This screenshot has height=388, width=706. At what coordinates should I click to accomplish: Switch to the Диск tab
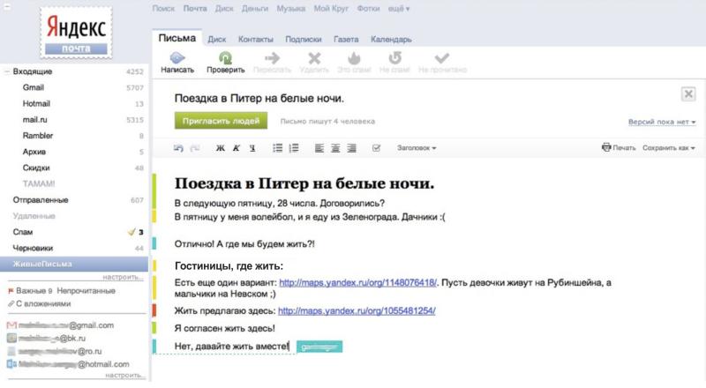pos(216,39)
